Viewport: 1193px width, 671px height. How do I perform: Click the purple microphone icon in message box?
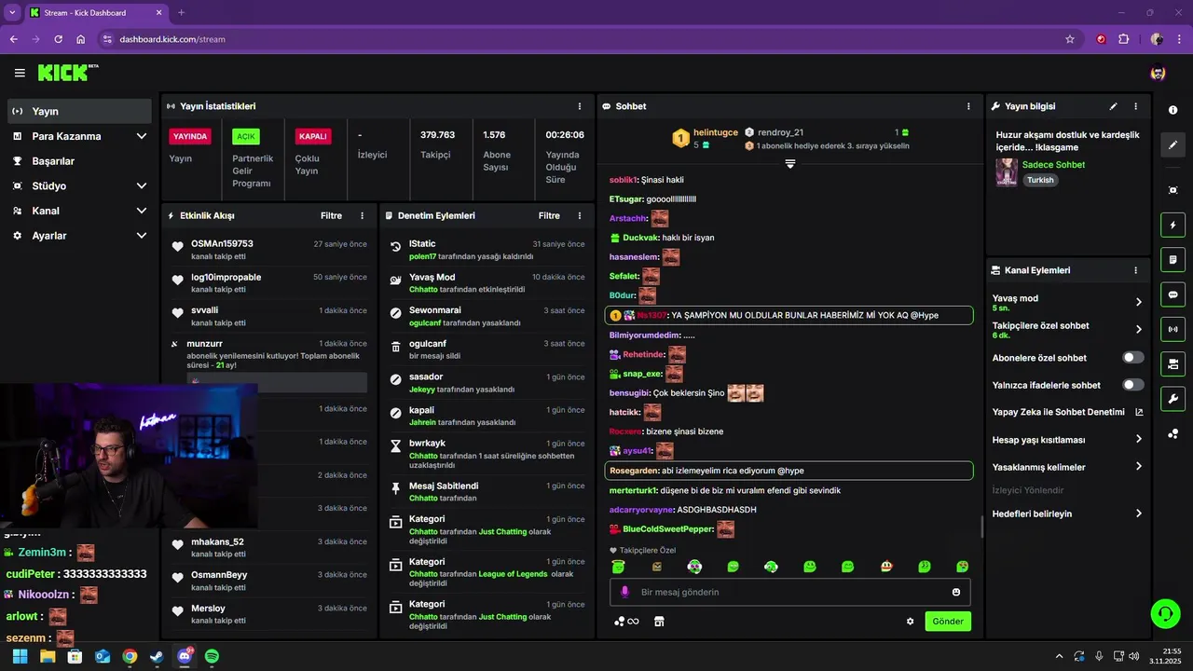point(624,592)
